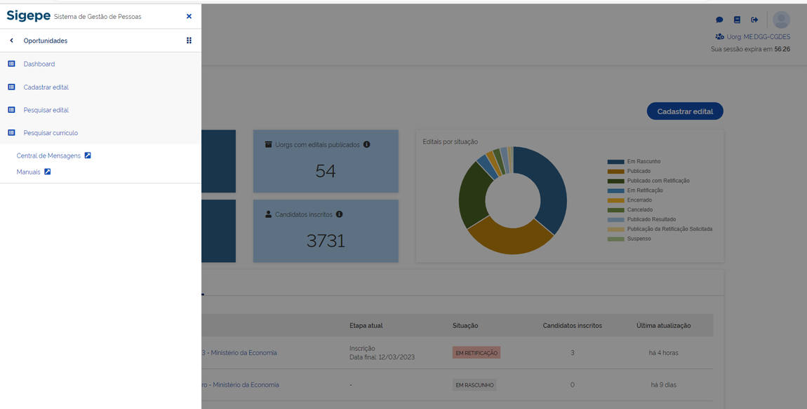Close the Sigepe side menu
This screenshot has width=807, height=409.
[x=189, y=16]
